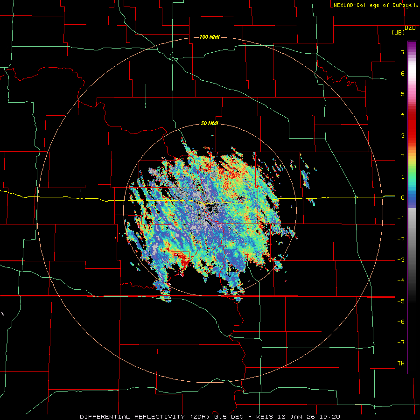Click the [dB] units label
This screenshot has height=420, width=420.
pyautogui.click(x=399, y=33)
